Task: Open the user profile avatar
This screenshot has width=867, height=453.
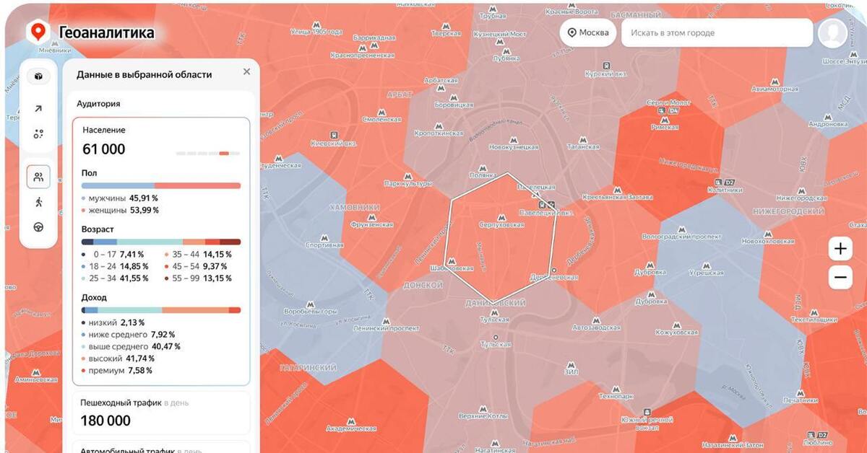Action: (833, 32)
